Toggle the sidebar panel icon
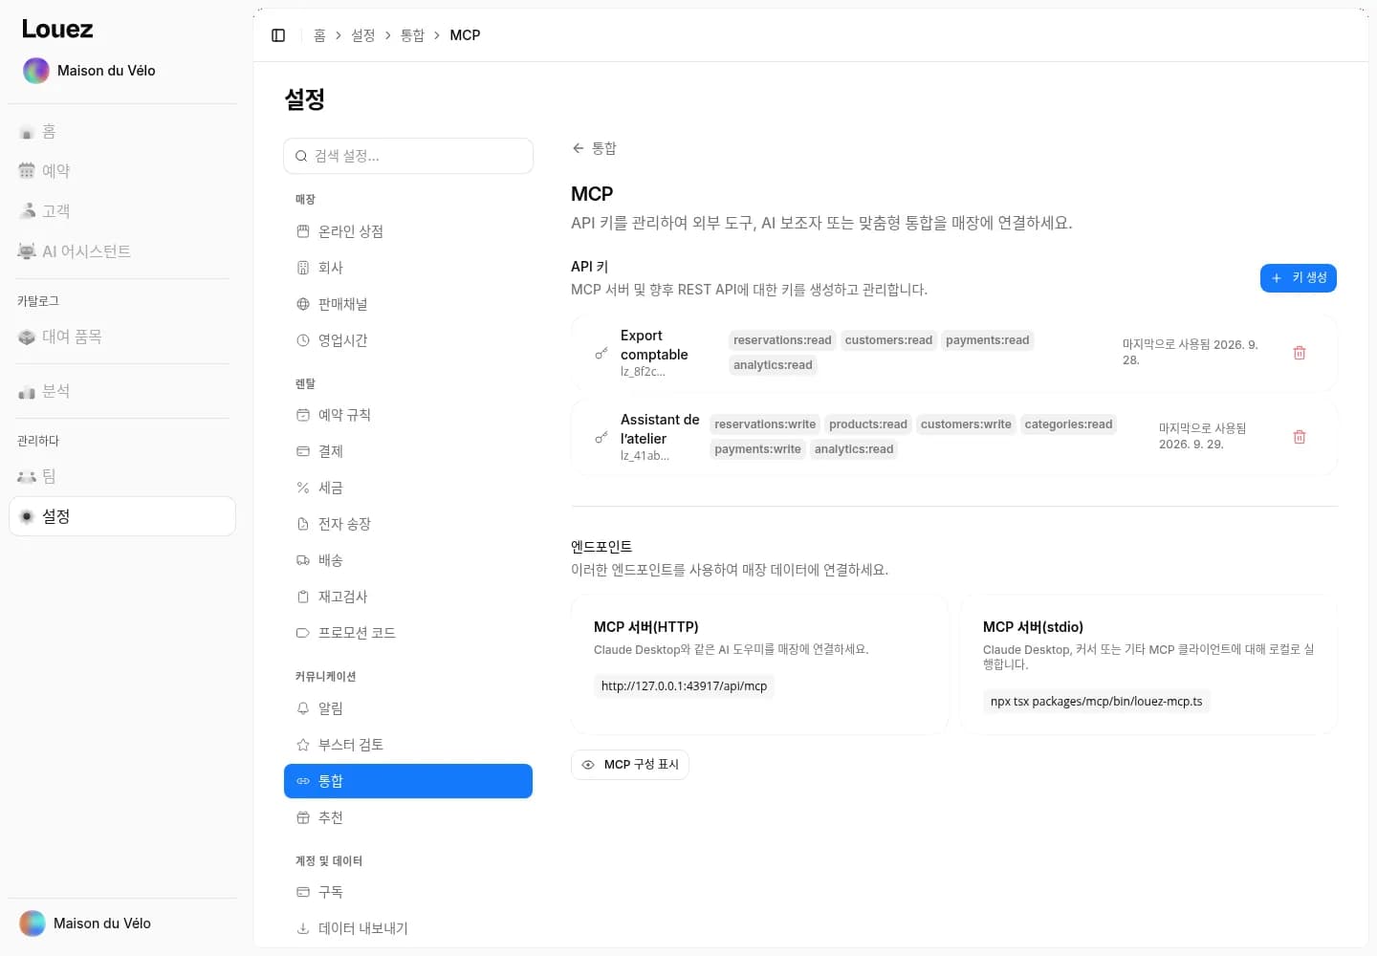Viewport: 1377px width, 956px height. coord(278,35)
